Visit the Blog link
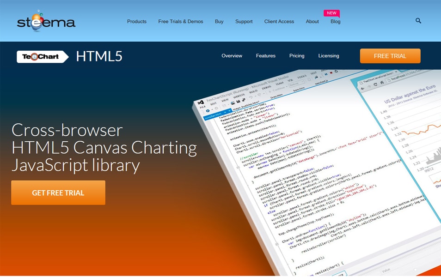Image resolution: width=441 pixels, height=277 pixels. tap(335, 21)
